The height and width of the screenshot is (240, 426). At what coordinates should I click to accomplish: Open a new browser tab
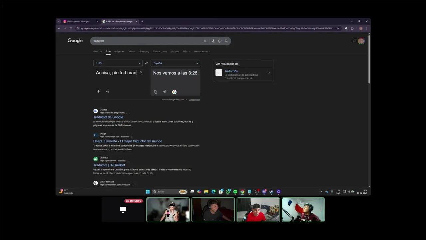pyautogui.click(x=142, y=21)
